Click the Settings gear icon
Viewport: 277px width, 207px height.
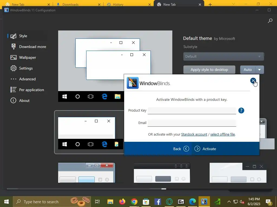tap(14, 68)
